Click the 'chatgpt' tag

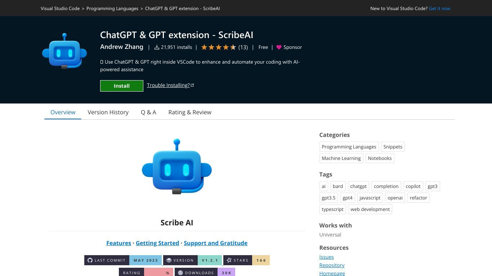click(x=358, y=186)
